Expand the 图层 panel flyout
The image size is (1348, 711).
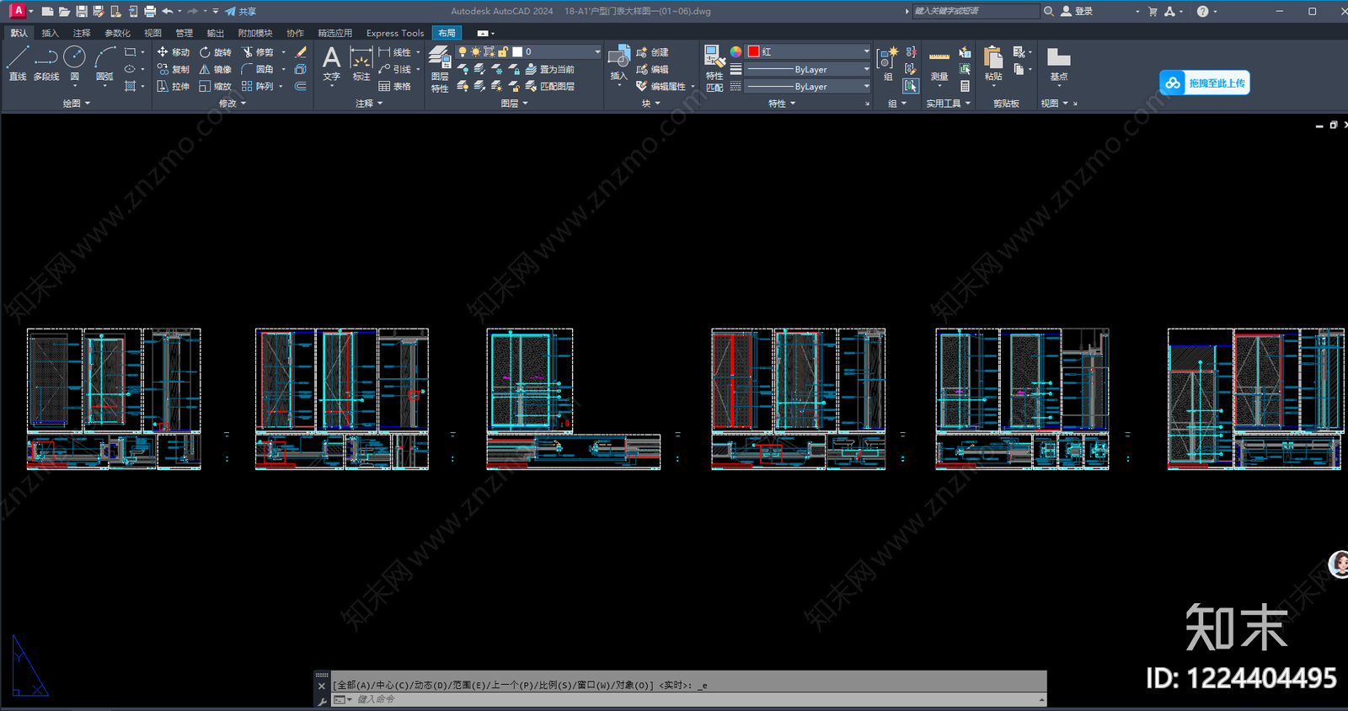pos(514,104)
